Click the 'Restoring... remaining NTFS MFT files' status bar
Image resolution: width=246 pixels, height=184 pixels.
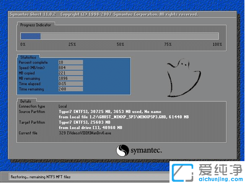coord(90,177)
